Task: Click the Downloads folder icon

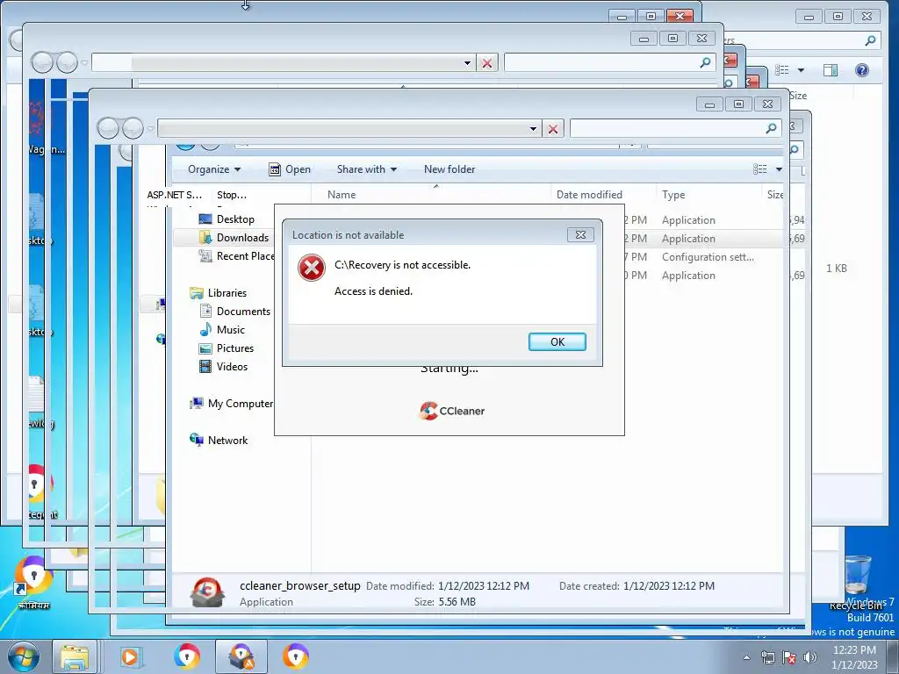Action: [205, 237]
